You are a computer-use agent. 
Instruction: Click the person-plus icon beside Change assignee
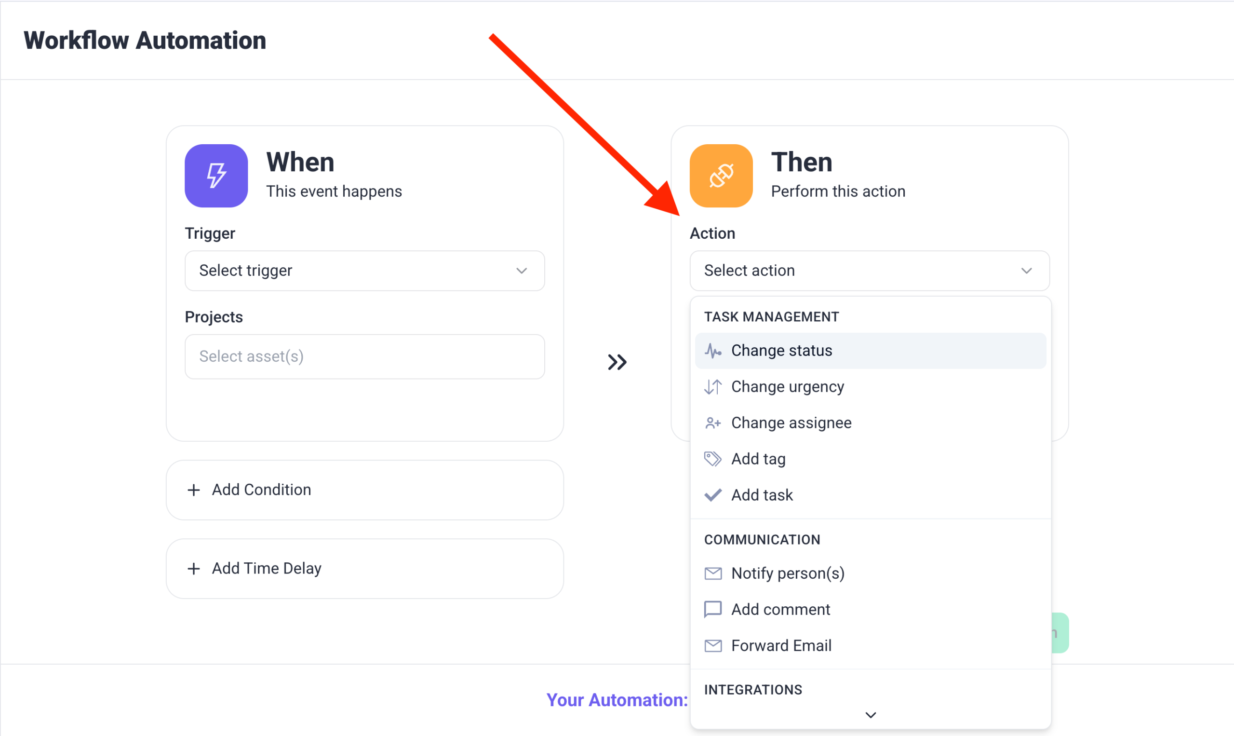712,423
